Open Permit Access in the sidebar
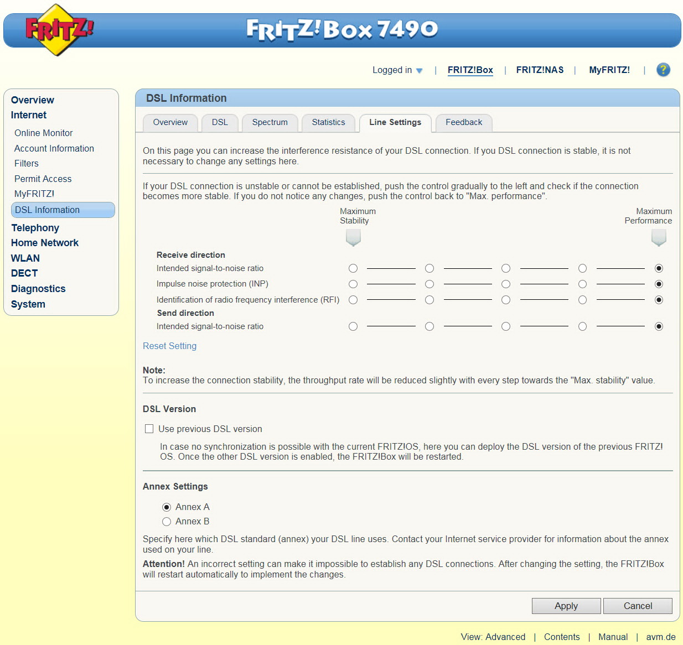683x645 pixels. point(43,179)
